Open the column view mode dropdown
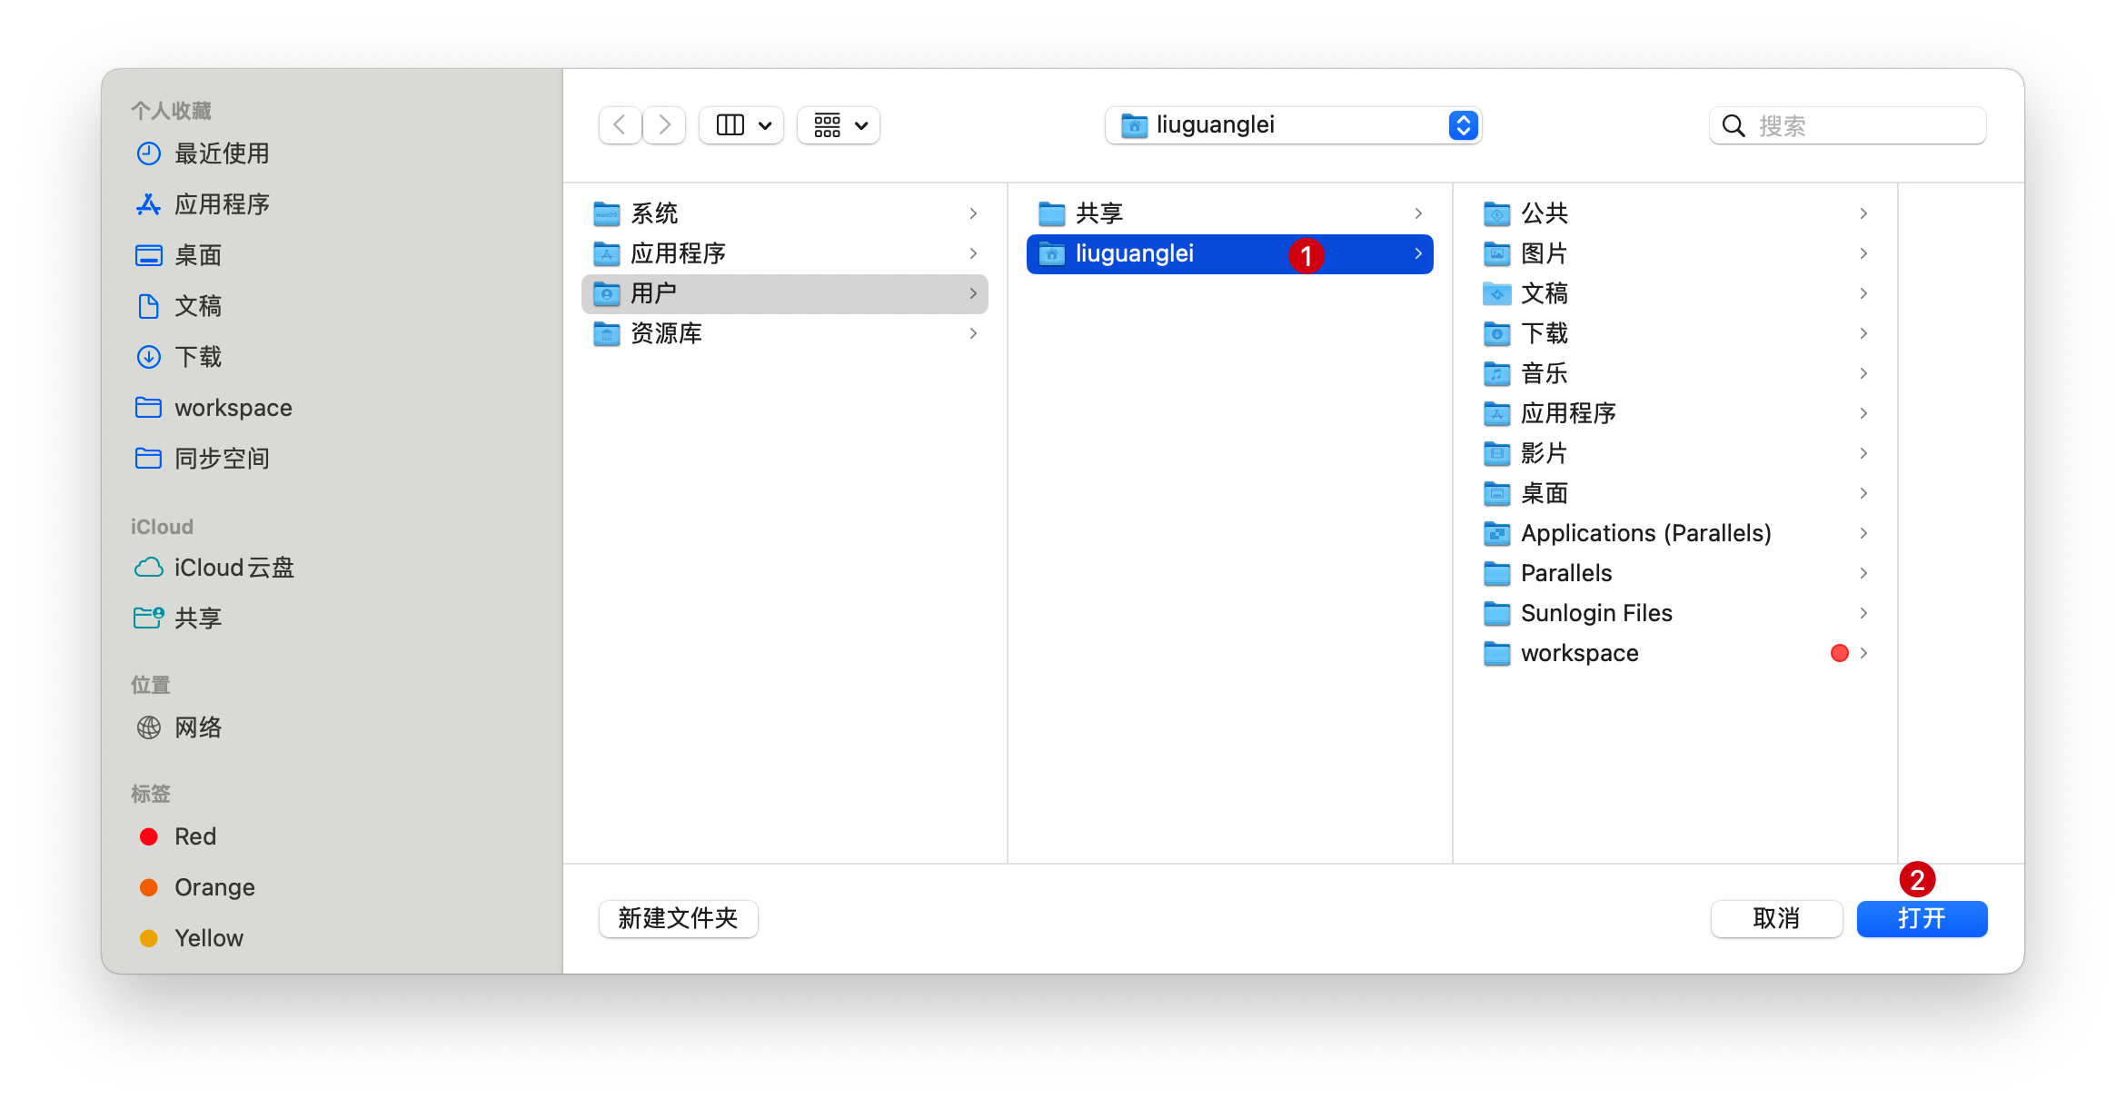Image resolution: width=2126 pixels, height=1108 pixels. (x=741, y=124)
